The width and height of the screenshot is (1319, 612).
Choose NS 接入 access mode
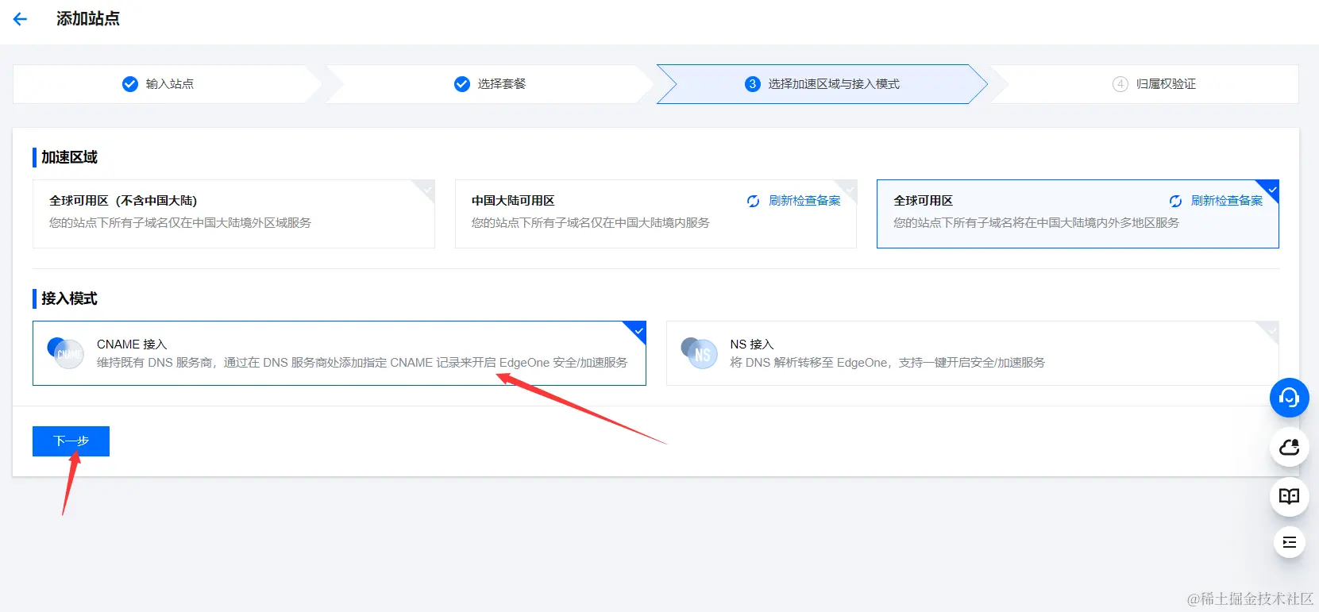973,353
